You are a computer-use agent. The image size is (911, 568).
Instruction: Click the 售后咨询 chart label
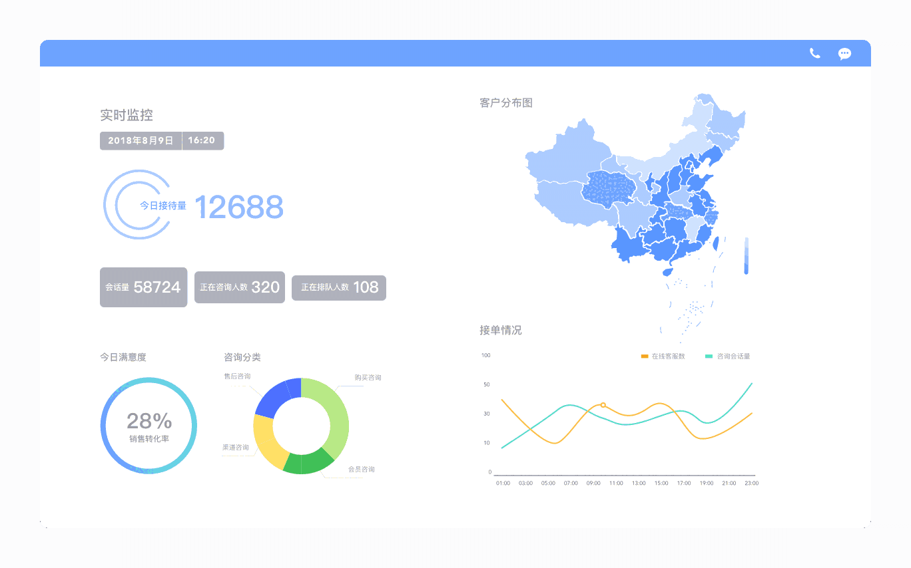pyautogui.click(x=237, y=376)
